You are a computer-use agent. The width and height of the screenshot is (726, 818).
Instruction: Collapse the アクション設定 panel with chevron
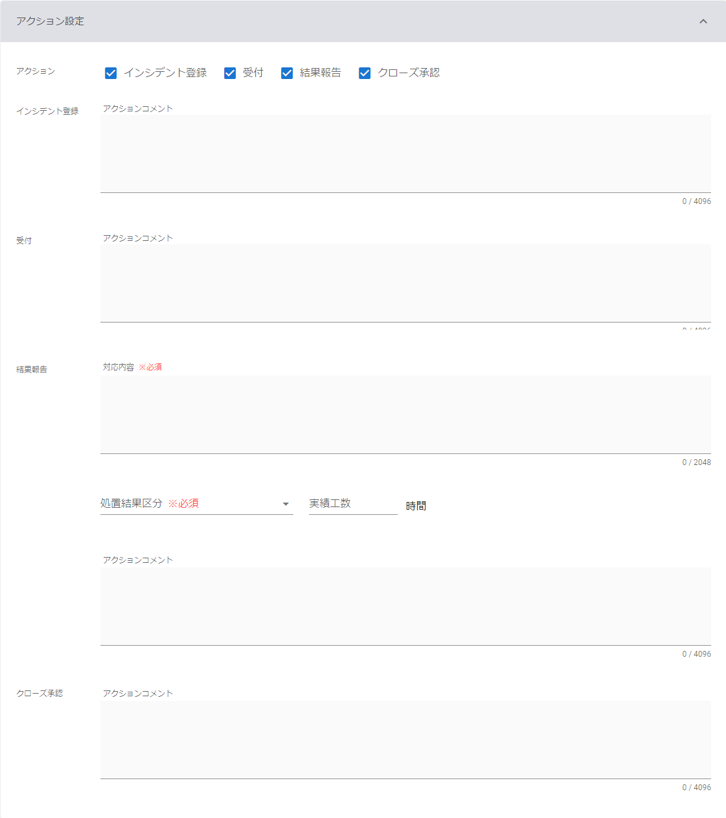tap(703, 21)
